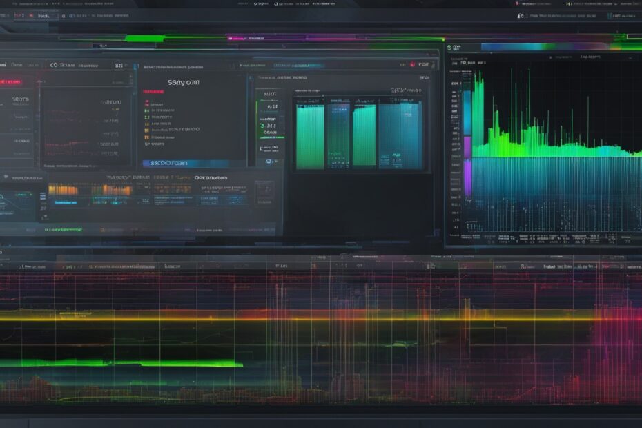Click the green segment of the top progress bar
Image resolution: width=642 pixels, height=428 pixels.
tap(144, 39)
